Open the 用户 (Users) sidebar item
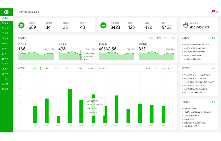Image resolution: width=221 pixels, height=141 pixels. 6,43
